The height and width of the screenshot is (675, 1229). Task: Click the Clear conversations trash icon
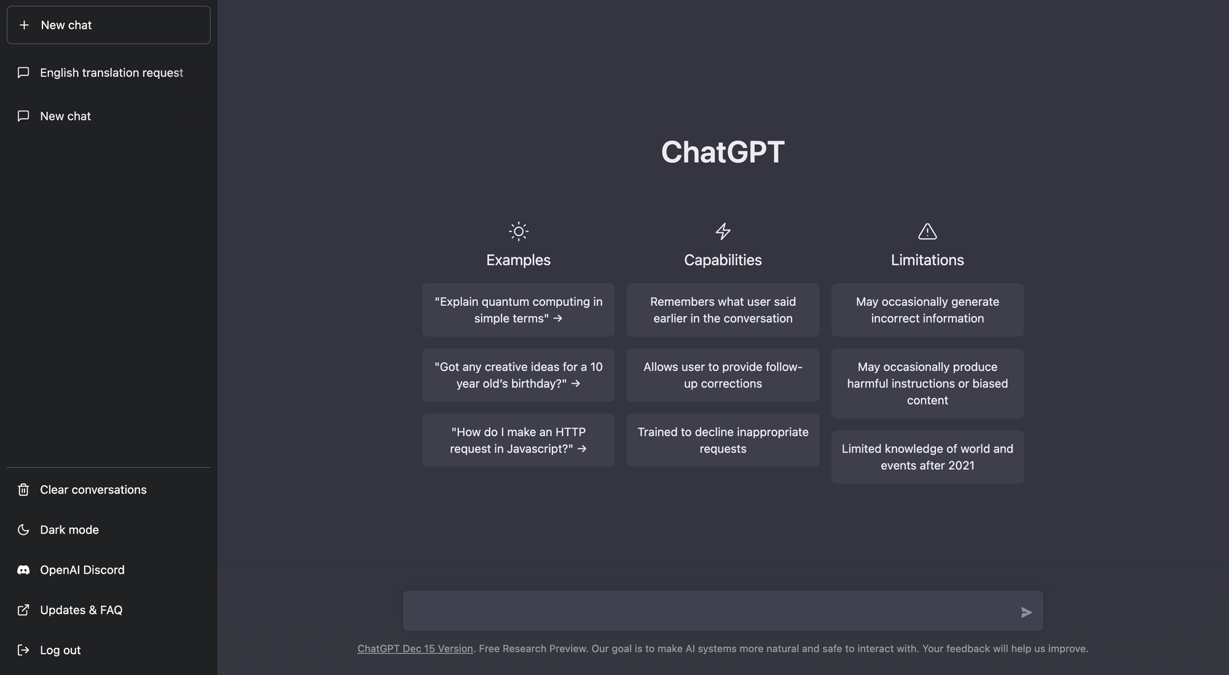(x=23, y=490)
